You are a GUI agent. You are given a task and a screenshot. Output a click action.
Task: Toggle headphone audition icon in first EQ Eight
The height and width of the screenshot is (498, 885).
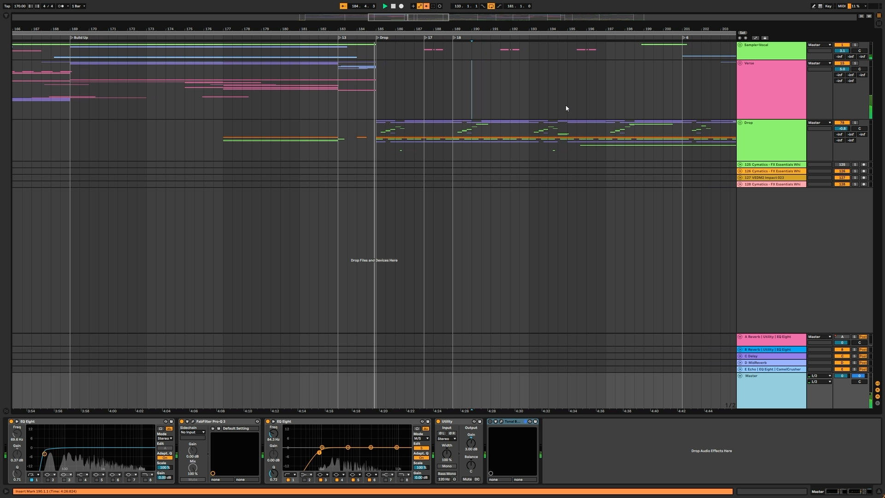(160, 429)
